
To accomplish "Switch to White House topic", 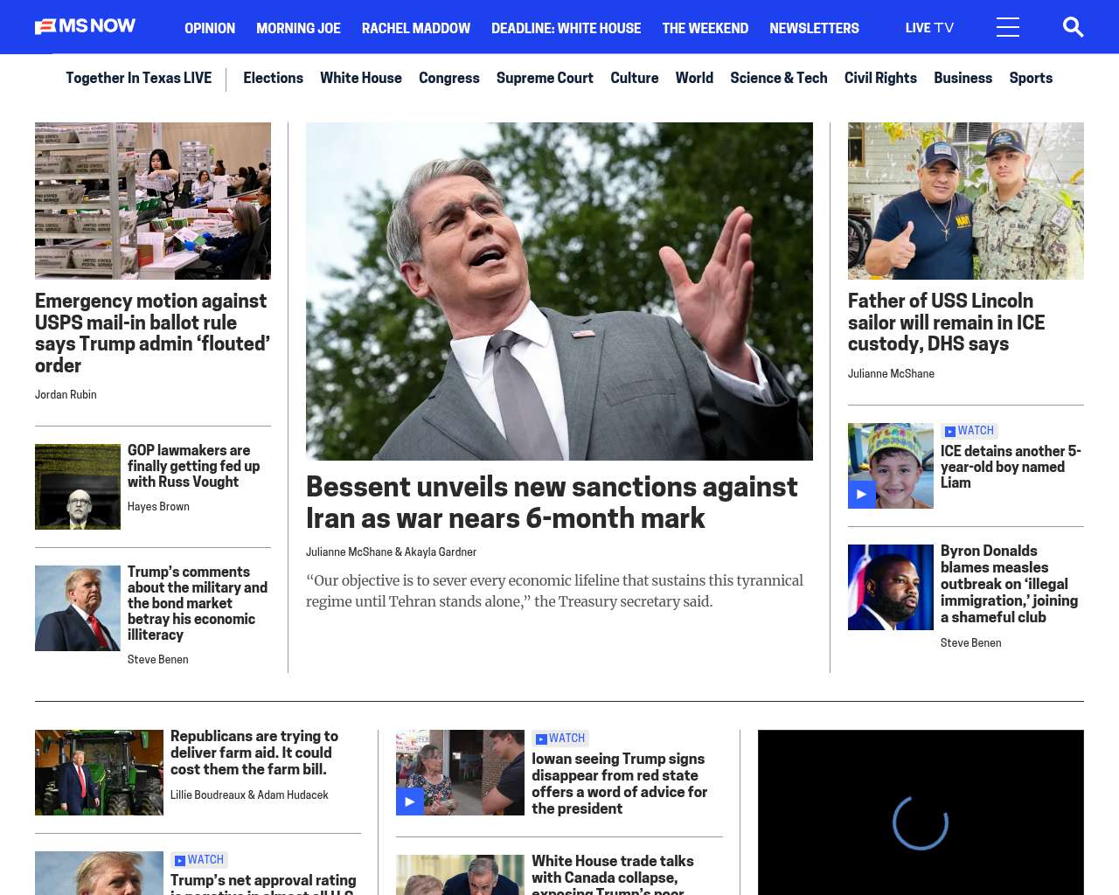I will point(361,78).
